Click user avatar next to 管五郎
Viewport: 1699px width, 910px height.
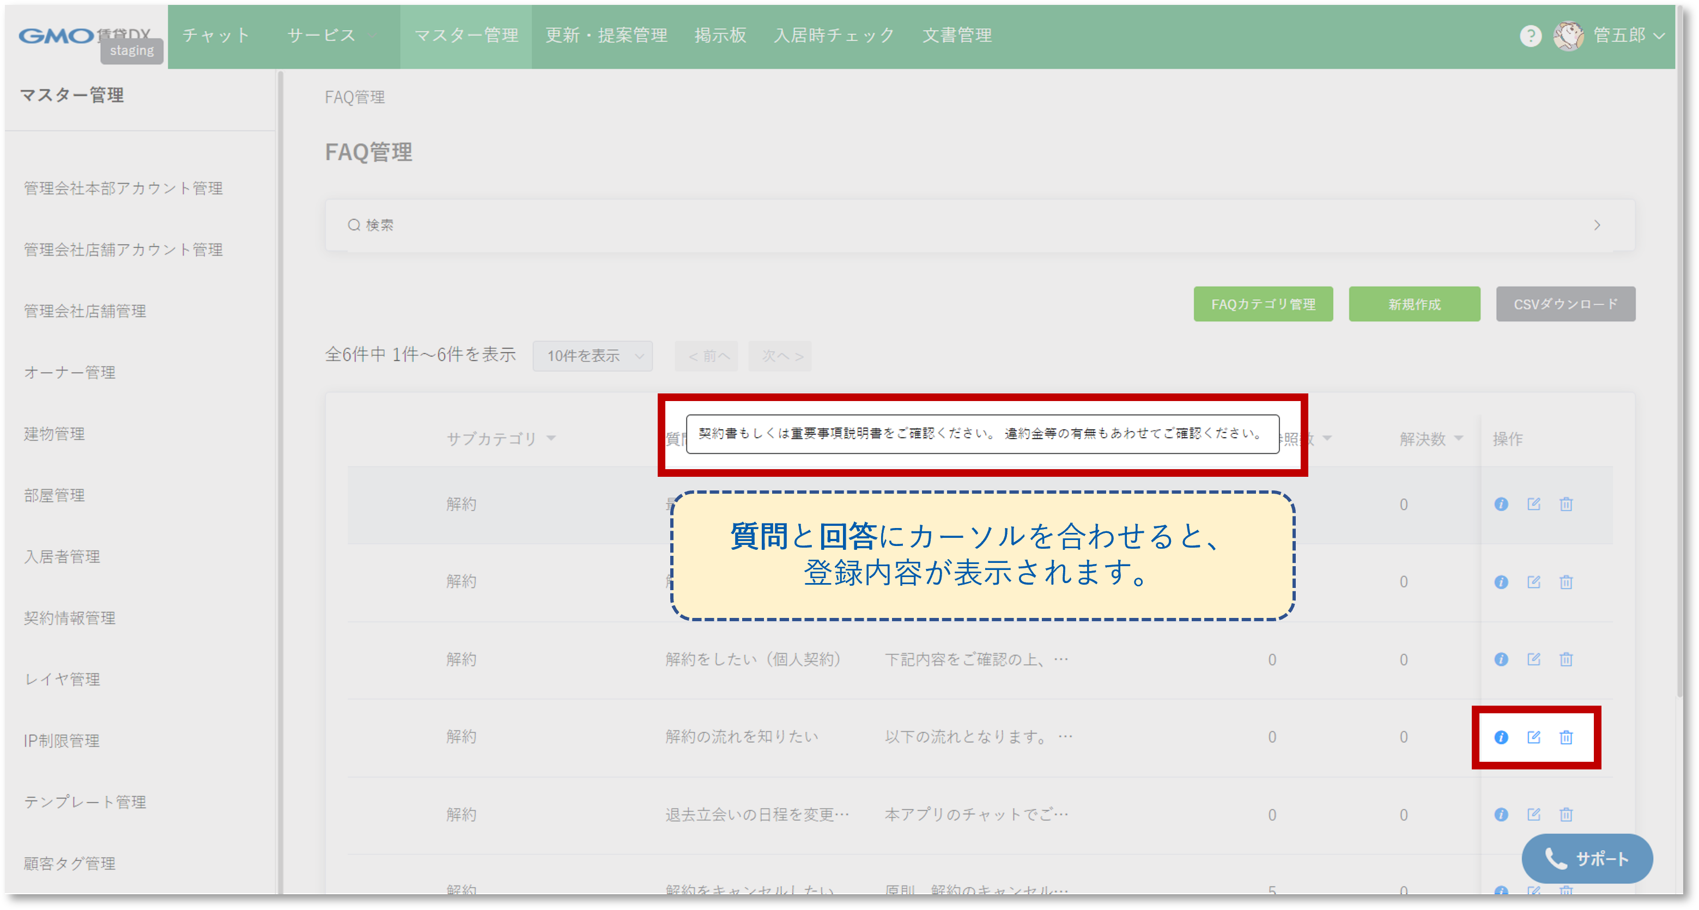pos(1568,35)
